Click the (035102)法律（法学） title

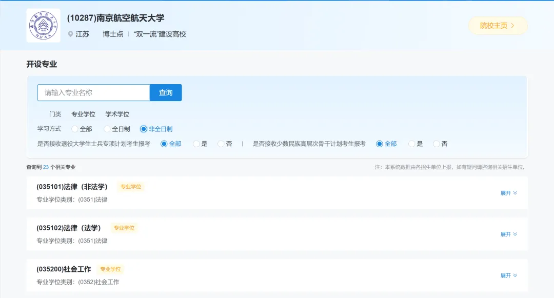pyautogui.click(x=69, y=228)
